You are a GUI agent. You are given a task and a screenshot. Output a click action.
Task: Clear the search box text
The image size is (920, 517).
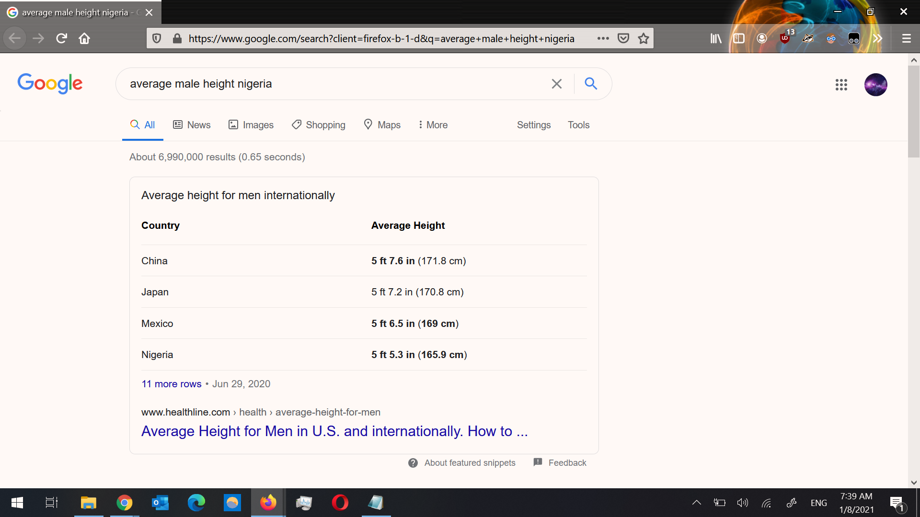[x=556, y=84]
